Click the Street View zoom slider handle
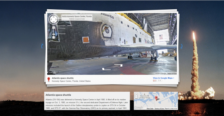224x116 pixels. (53, 34)
